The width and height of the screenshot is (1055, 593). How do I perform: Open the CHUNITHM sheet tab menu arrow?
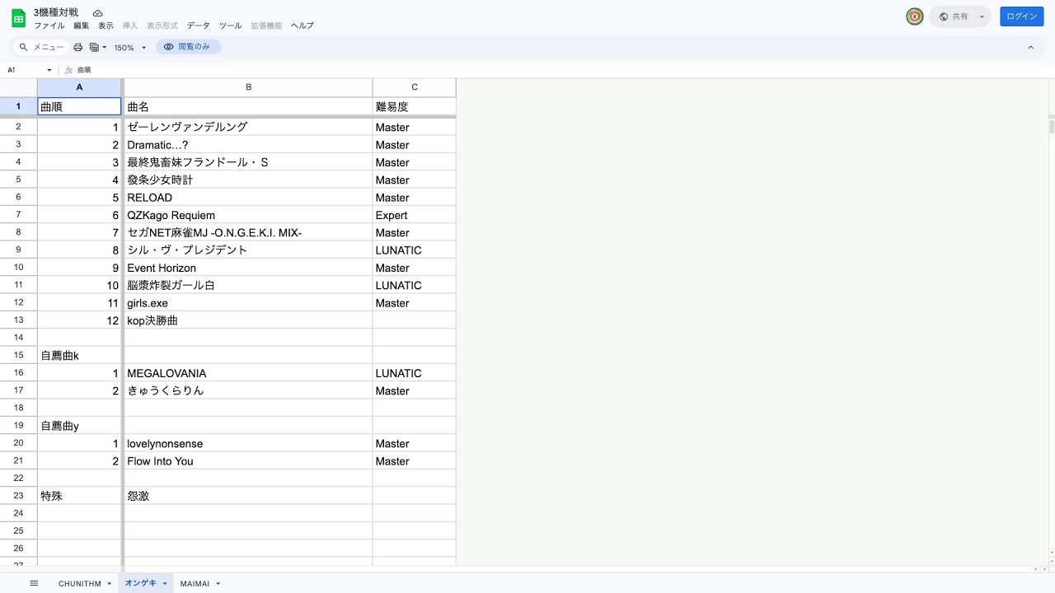point(109,584)
